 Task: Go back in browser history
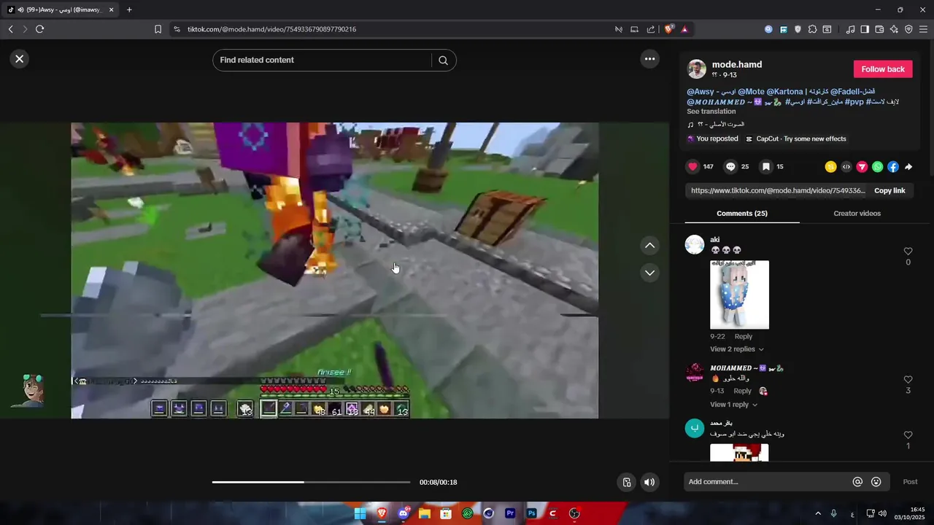tap(10, 29)
